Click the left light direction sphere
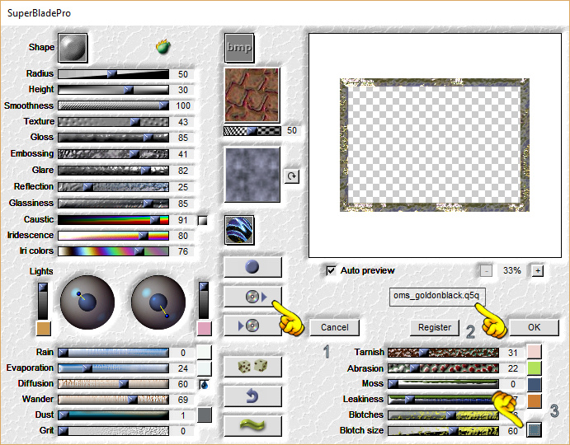 (x=87, y=302)
